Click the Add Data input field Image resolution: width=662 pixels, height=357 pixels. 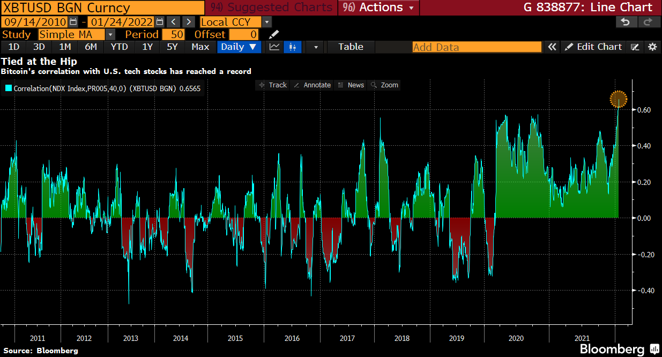point(477,47)
